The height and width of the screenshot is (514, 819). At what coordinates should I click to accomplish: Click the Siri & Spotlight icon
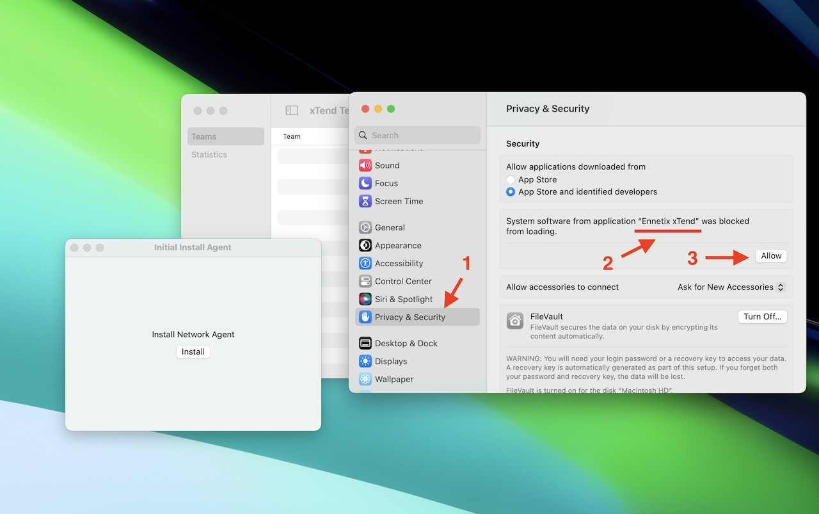(365, 299)
